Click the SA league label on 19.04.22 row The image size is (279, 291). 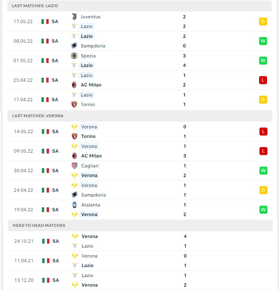pyautogui.click(x=55, y=210)
